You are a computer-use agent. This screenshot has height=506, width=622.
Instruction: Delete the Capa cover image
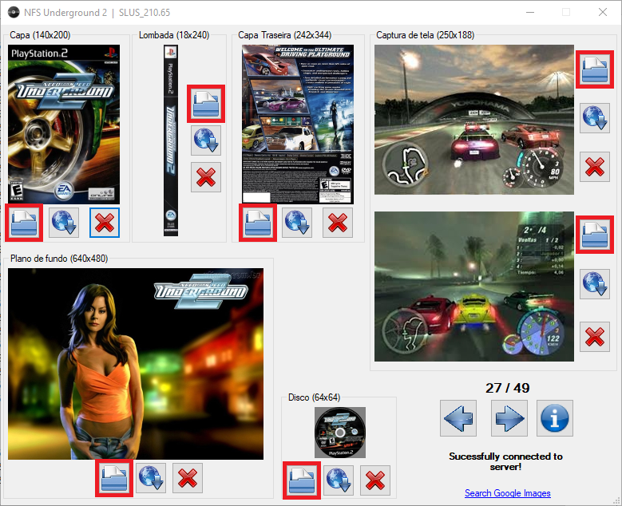(x=104, y=222)
